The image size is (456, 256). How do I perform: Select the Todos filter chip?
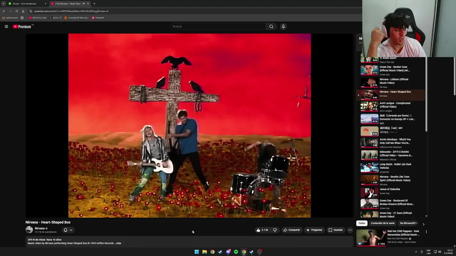click(x=362, y=223)
